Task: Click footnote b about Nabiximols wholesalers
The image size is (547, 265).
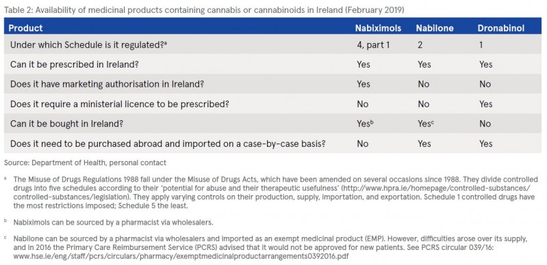Action: coord(114,222)
